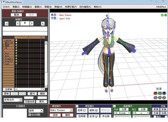
Task: Click the 删除 button in frame panel
Action: pyautogui.click(x=43, y=94)
